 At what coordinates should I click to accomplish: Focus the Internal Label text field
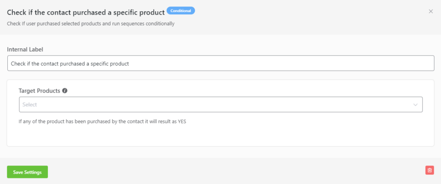pos(221,63)
